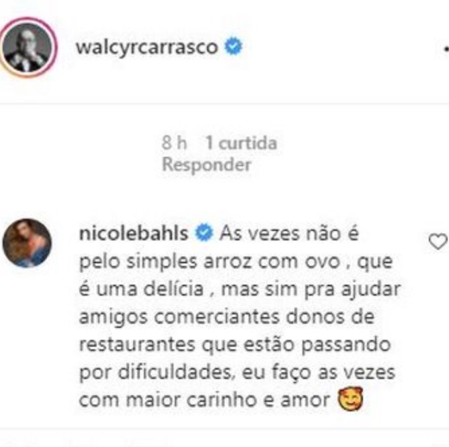Screen dimensions: 449x447
Task: Click the smiling hearts emoji in comment
Action: click(350, 399)
